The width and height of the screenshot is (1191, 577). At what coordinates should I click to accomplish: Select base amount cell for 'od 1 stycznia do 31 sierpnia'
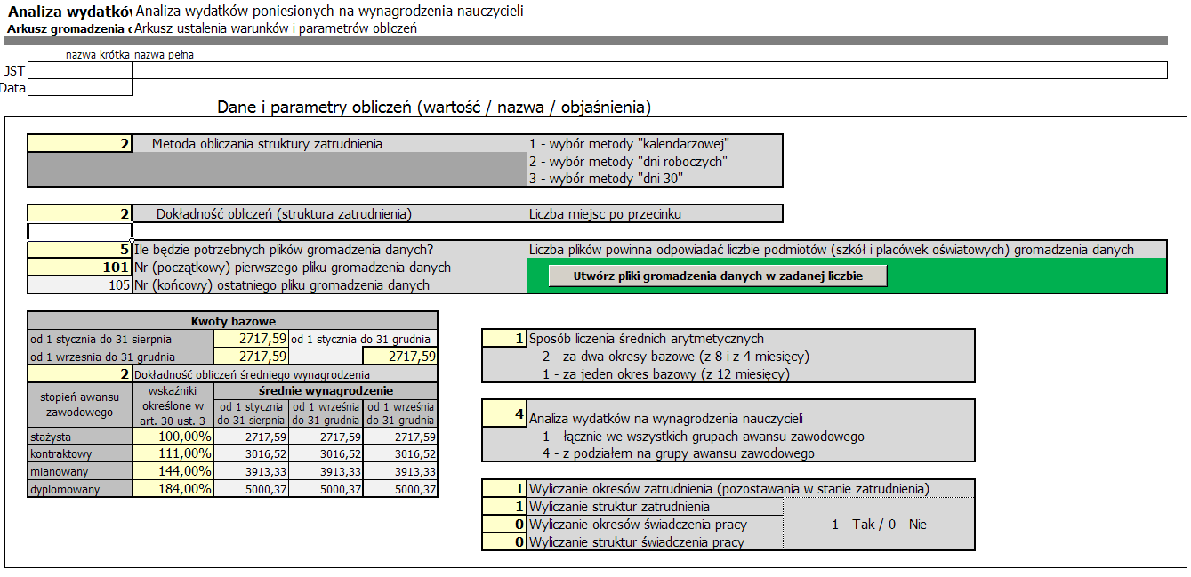tap(251, 339)
